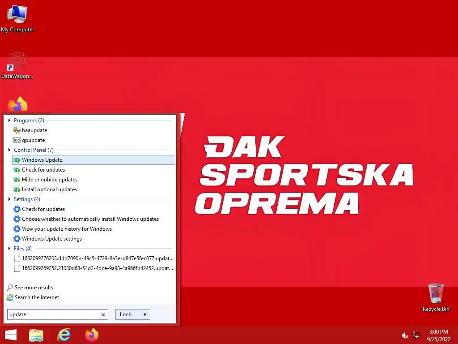Collapse the Programs (2) group
458x344 pixels.
pos(9,120)
